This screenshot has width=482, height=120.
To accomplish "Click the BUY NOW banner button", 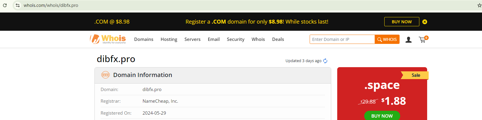I will pos(402,22).
